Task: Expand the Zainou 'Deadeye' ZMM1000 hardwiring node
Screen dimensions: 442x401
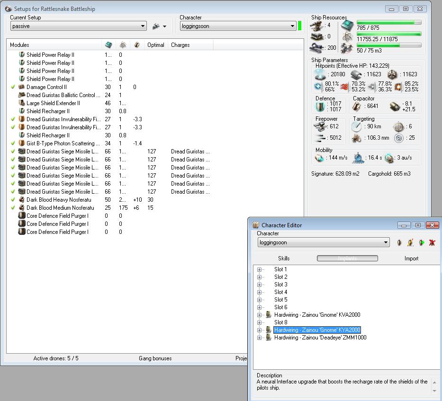Action: 260,338
